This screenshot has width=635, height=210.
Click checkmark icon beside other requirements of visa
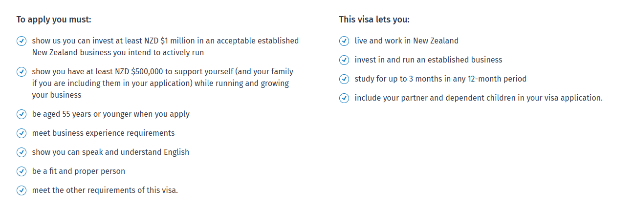pyautogui.click(x=22, y=190)
